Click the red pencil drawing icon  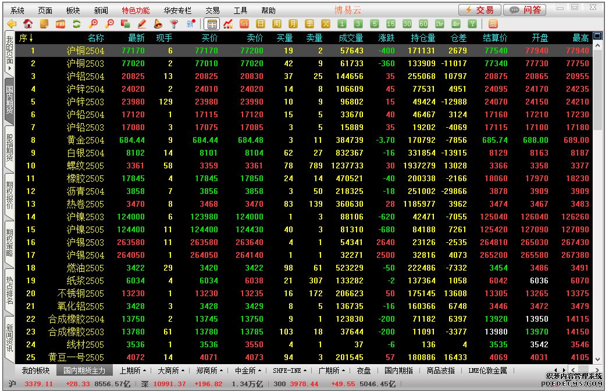141,24
